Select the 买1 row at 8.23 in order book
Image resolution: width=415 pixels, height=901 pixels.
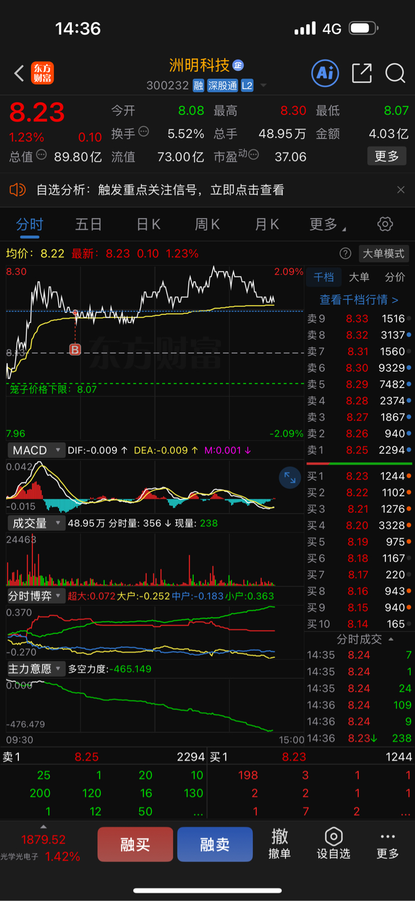359,476
